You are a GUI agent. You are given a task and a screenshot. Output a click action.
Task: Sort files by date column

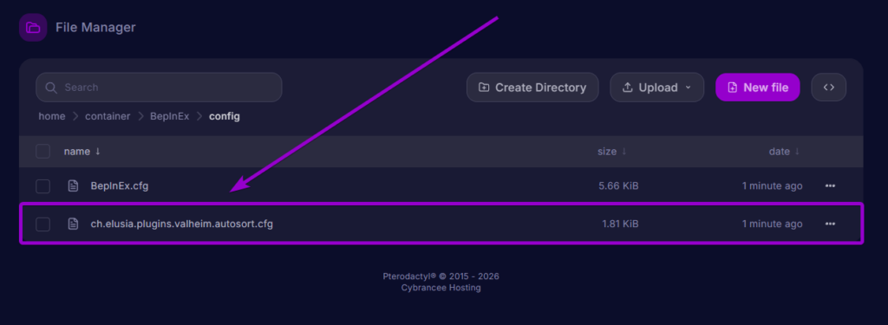784,151
